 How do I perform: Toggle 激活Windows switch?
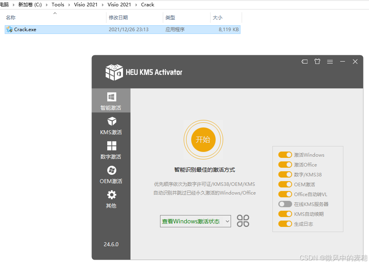[x=285, y=155]
